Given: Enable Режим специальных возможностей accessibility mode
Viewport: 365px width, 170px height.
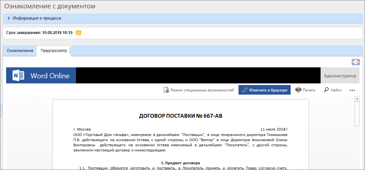Looking at the screenshot, I should tap(199, 90).
